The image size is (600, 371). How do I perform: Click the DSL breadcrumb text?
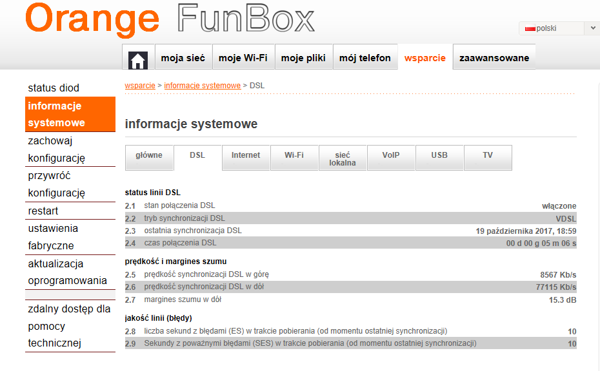tap(257, 86)
